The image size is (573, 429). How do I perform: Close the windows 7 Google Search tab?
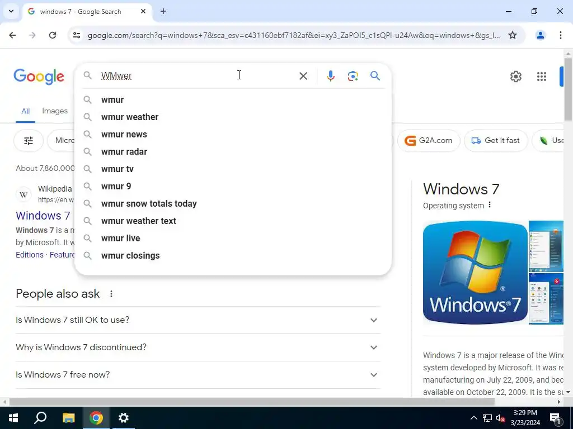143,11
